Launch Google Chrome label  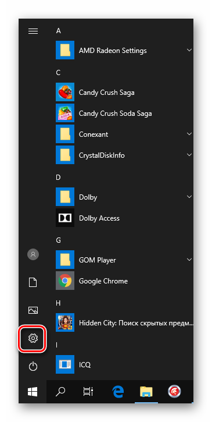click(103, 281)
